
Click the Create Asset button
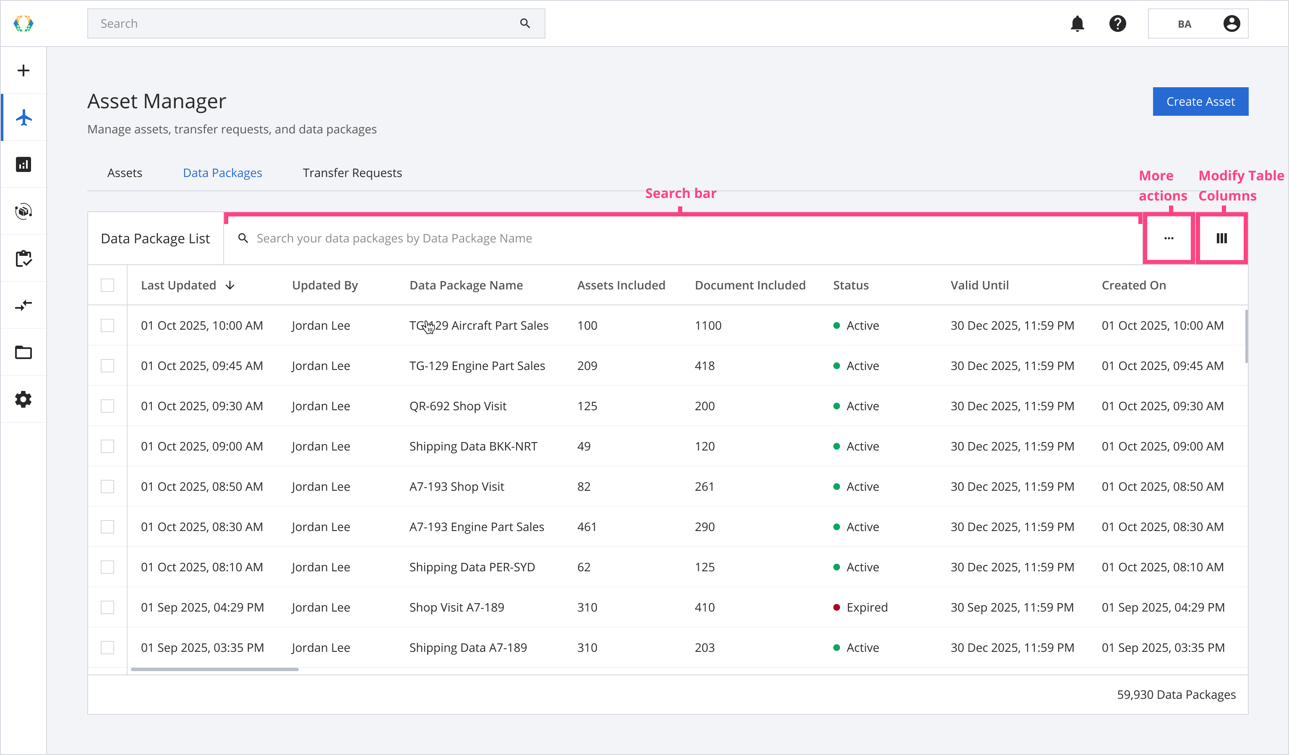tap(1200, 102)
